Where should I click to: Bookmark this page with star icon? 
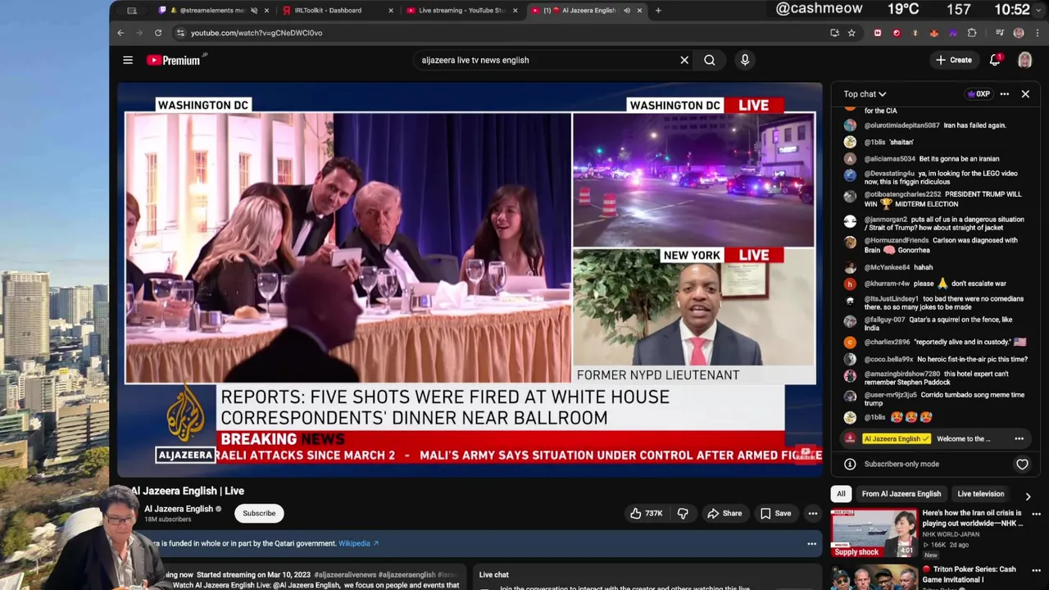(x=851, y=33)
